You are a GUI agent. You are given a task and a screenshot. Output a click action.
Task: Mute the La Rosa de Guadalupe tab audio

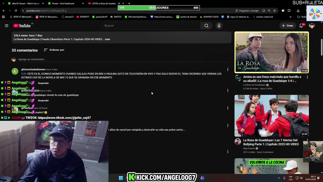(x=119, y=4)
